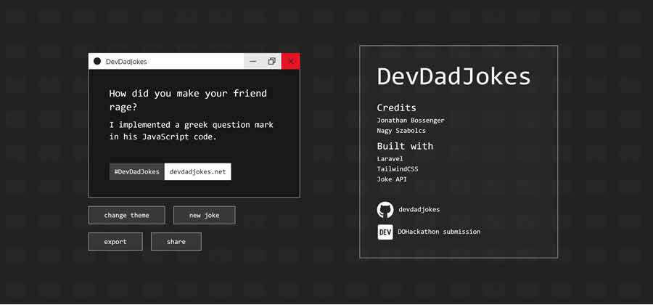Screen dimensions: 653x305
Task: Share this joke
Action: click(x=176, y=242)
